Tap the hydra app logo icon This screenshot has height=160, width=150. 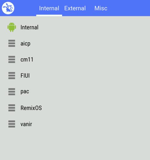point(8,8)
